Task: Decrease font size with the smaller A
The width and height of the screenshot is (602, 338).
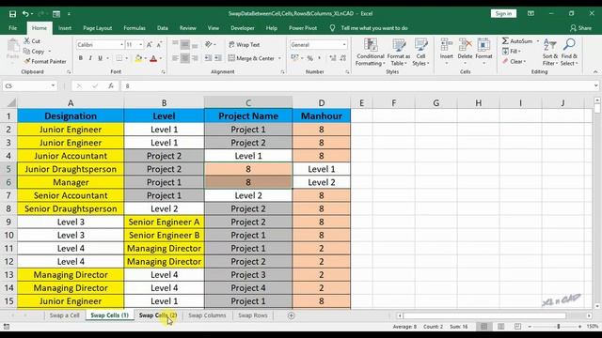Action: tap(159, 45)
